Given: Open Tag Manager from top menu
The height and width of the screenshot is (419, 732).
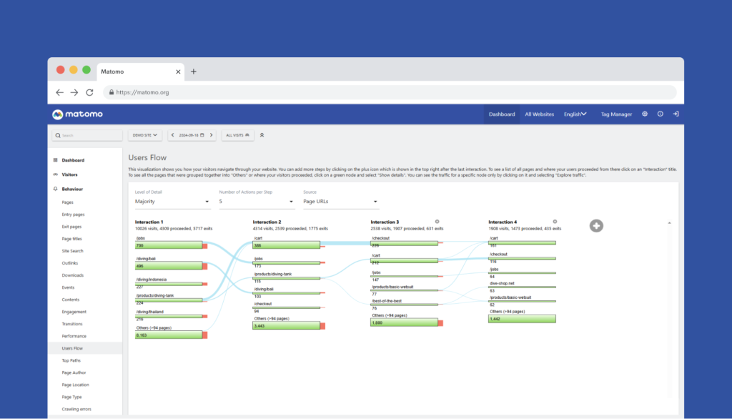Looking at the screenshot, I should pos(616,114).
